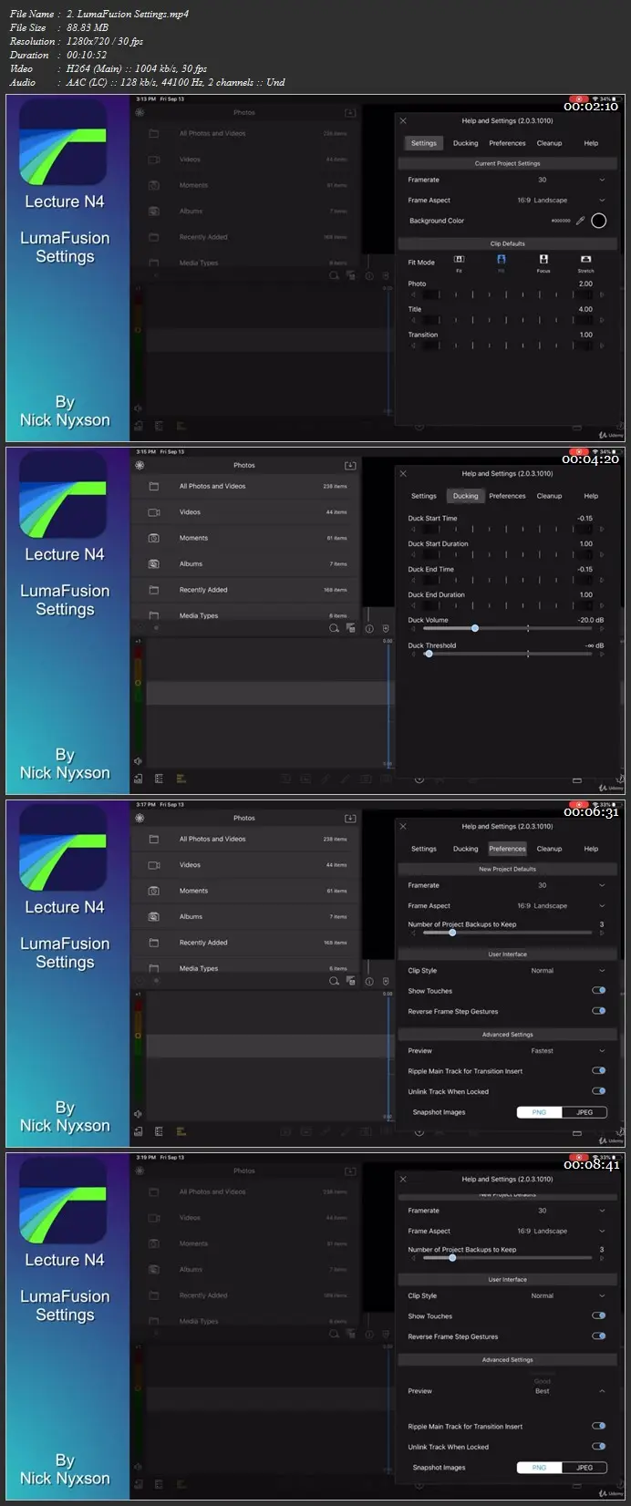Open Recently Added in 00:04:20 frame
Image resolution: width=631 pixels, height=1506 pixels.
246,590
